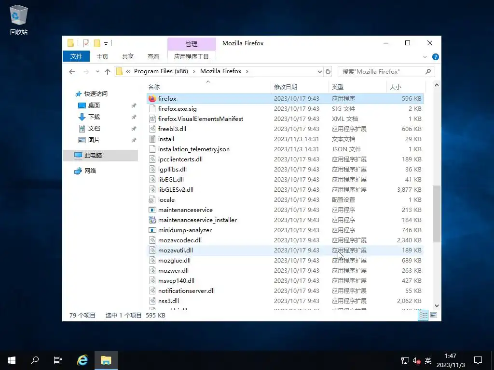494x370 pixels.
Task: Select the file nss3.dll
Action: coord(285,301)
